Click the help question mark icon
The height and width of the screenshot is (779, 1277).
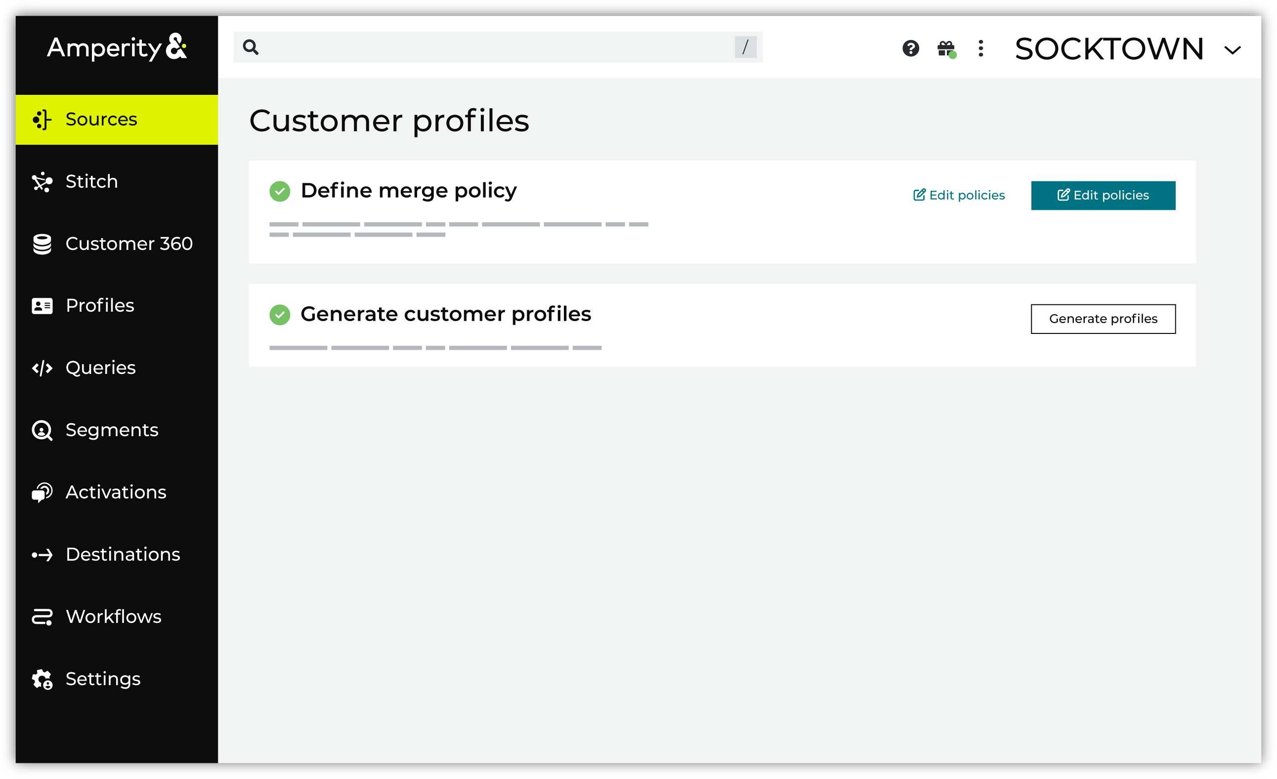911,49
